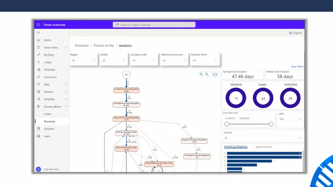Expand the AI Builder menu chevron
Screen dimensions: 333x187
(66, 99)
